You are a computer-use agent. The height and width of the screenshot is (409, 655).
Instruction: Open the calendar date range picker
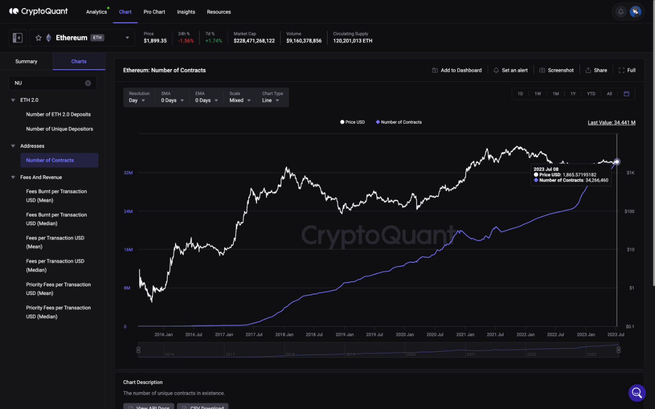[626, 94]
